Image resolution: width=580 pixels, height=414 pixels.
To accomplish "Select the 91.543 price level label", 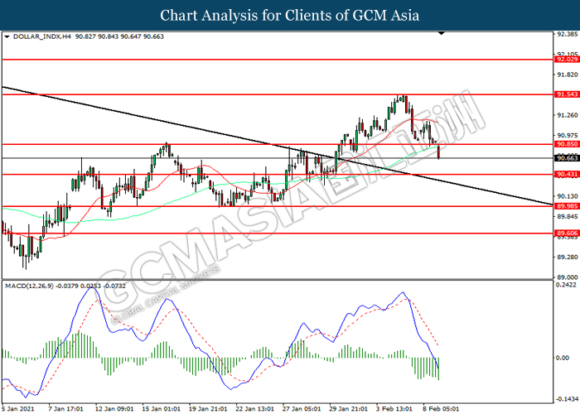I will click(567, 94).
